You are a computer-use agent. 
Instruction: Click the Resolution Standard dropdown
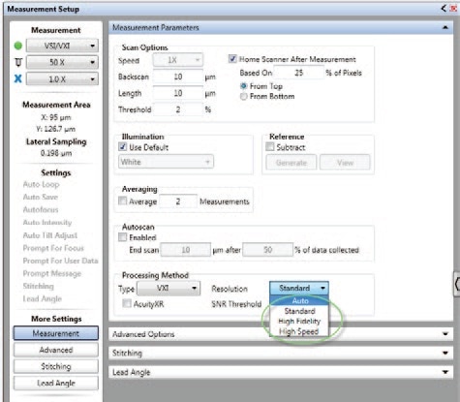pyautogui.click(x=299, y=288)
